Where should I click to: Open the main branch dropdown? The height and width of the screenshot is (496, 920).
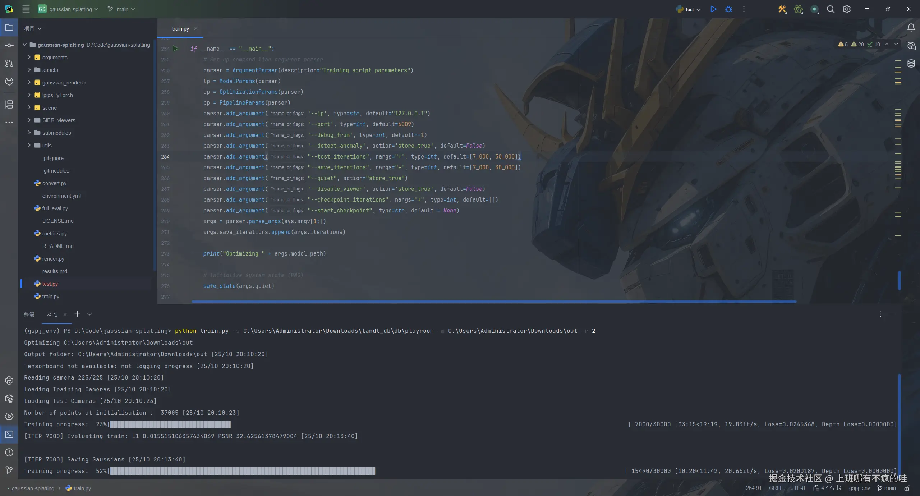121,9
